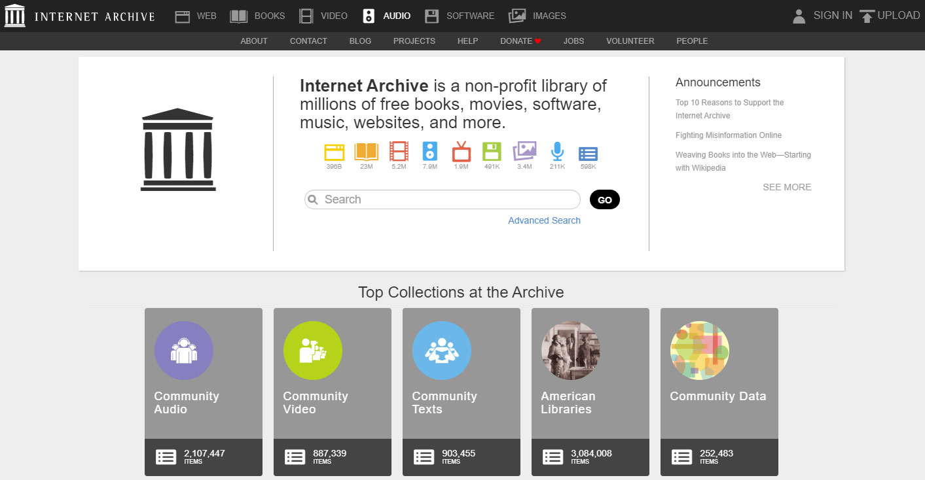Open the People menu item
The height and width of the screenshot is (480, 925).
(692, 41)
